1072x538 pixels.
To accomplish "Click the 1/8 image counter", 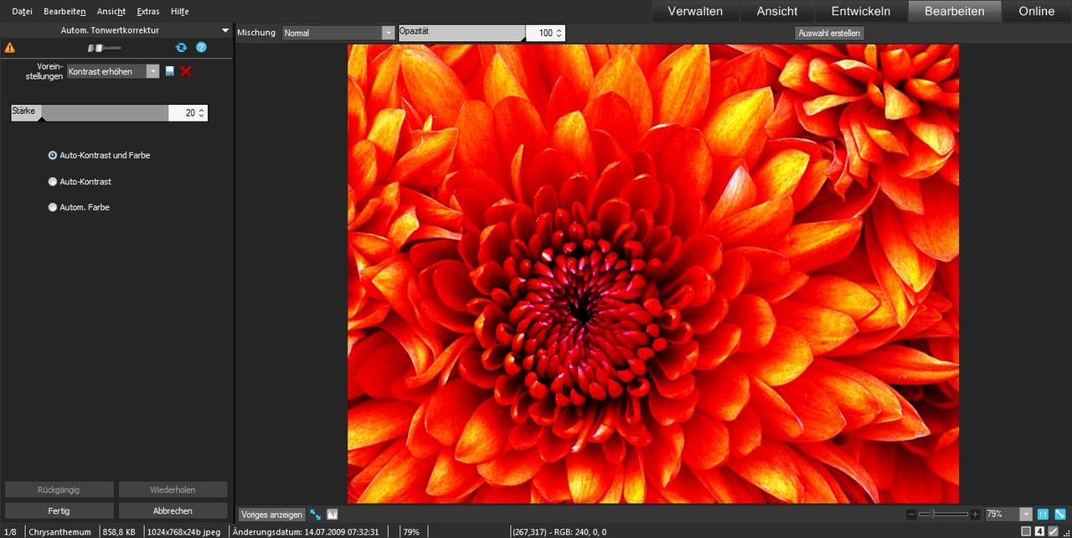I will tap(10, 532).
